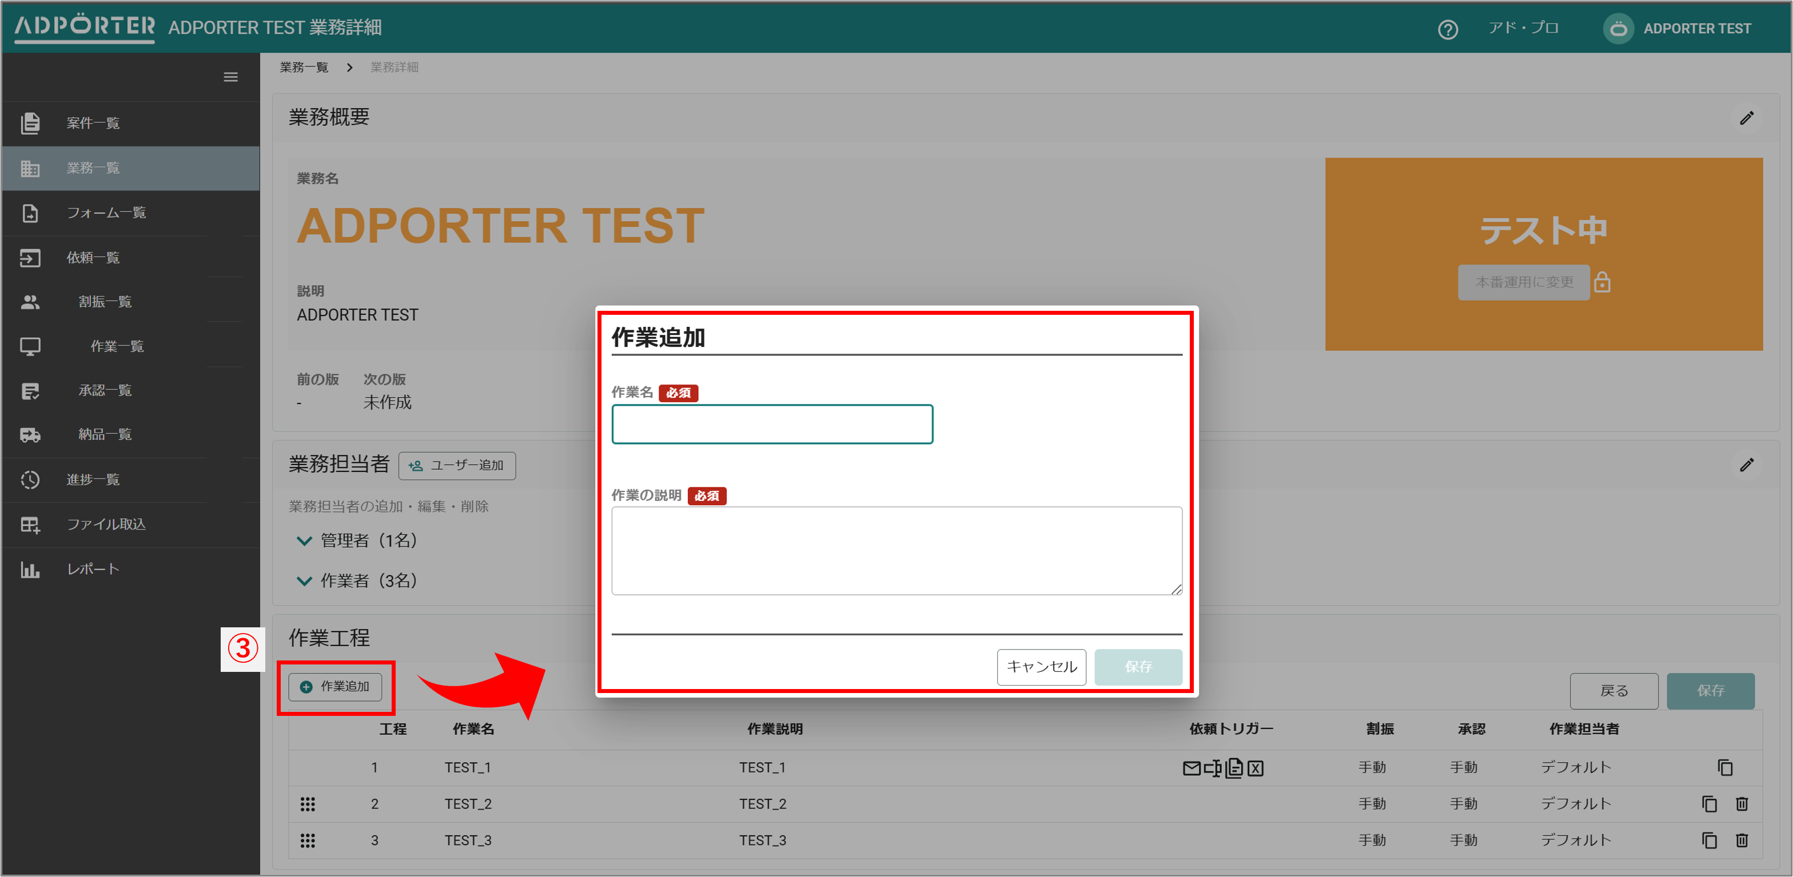Click the 承認一覧 approval icon
Viewport: 1793px width, 877px height.
pyautogui.click(x=30, y=391)
